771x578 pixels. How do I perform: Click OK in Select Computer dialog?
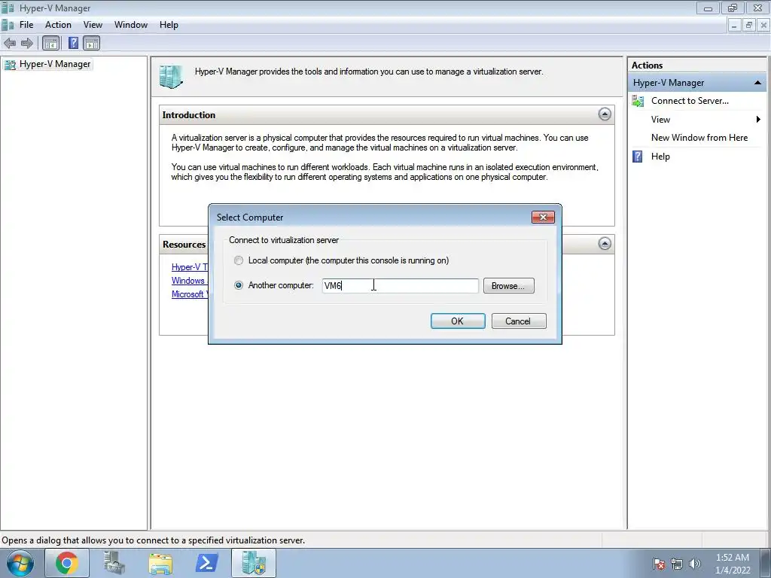458,321
